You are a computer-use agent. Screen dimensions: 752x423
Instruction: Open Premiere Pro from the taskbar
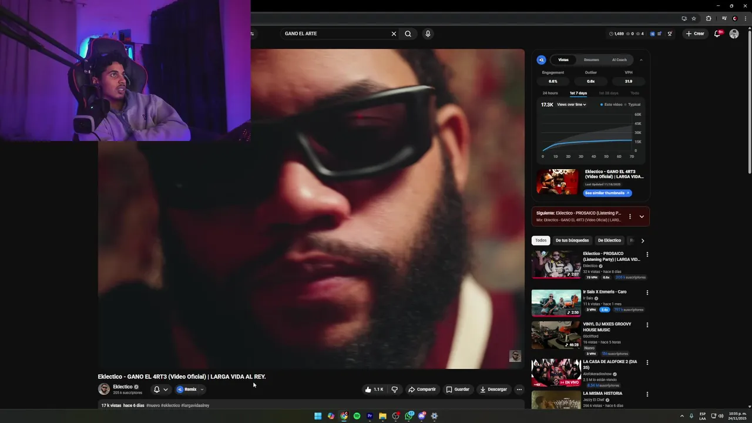pos(370,416)
